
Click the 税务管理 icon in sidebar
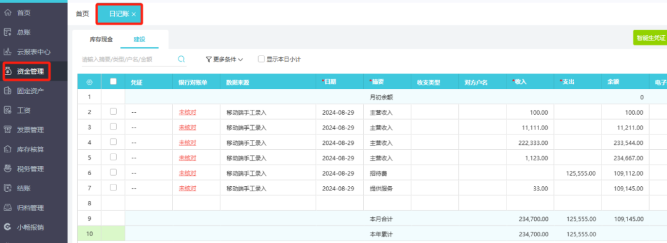tap(7, 168)
